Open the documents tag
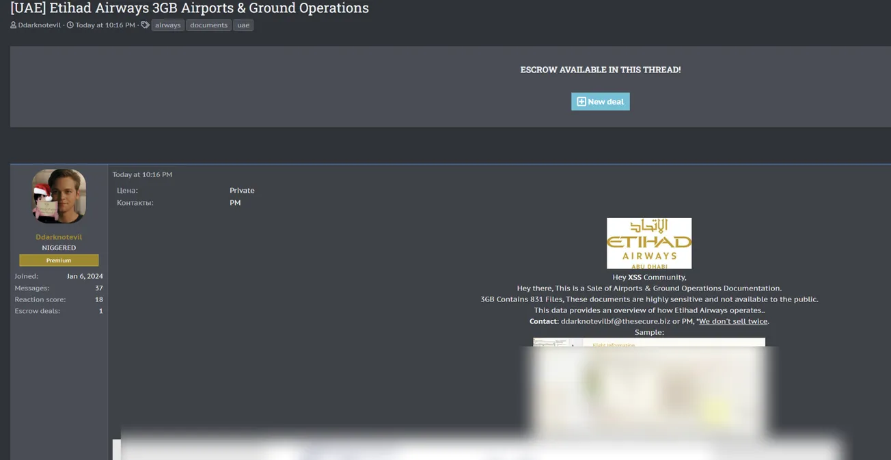891x460 pixels. (x=208, y=25)
